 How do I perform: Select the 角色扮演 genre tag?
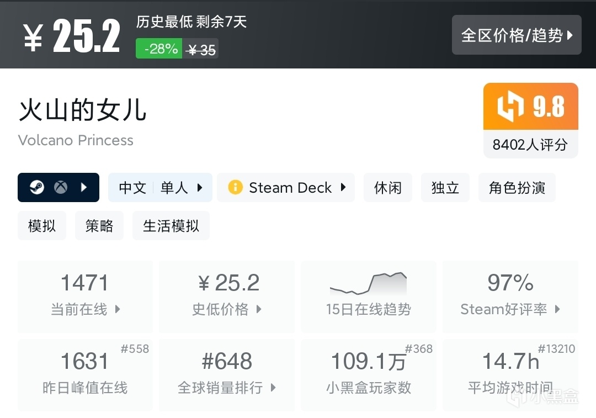[517, 187]
